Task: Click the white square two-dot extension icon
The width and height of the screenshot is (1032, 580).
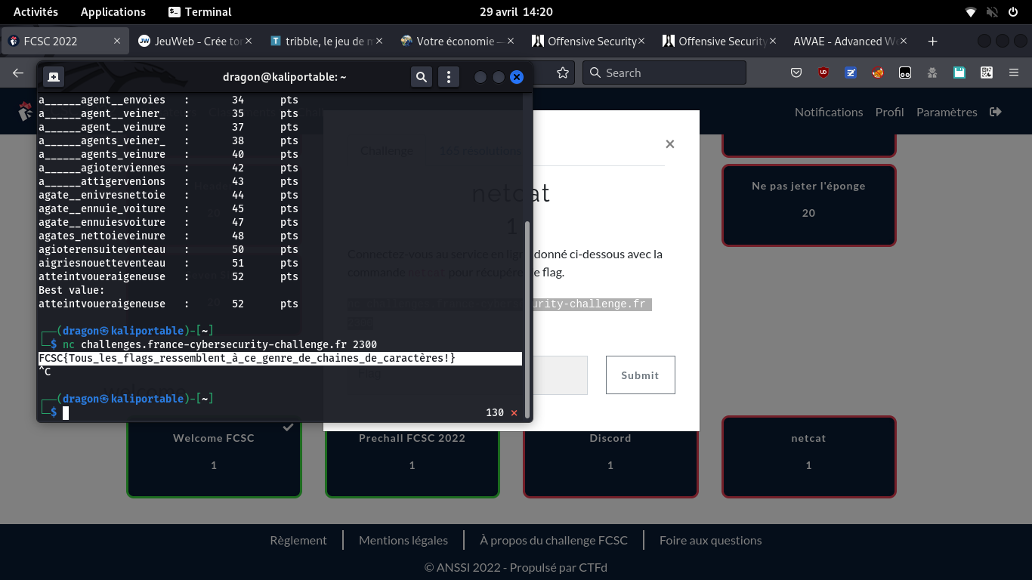Action: (x=905, y=72)
